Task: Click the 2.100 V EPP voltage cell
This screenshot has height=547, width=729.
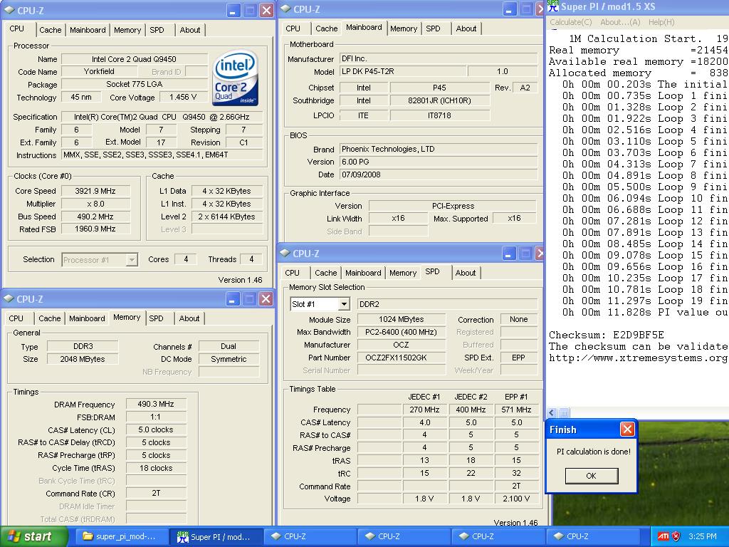Action: point(516,499)
